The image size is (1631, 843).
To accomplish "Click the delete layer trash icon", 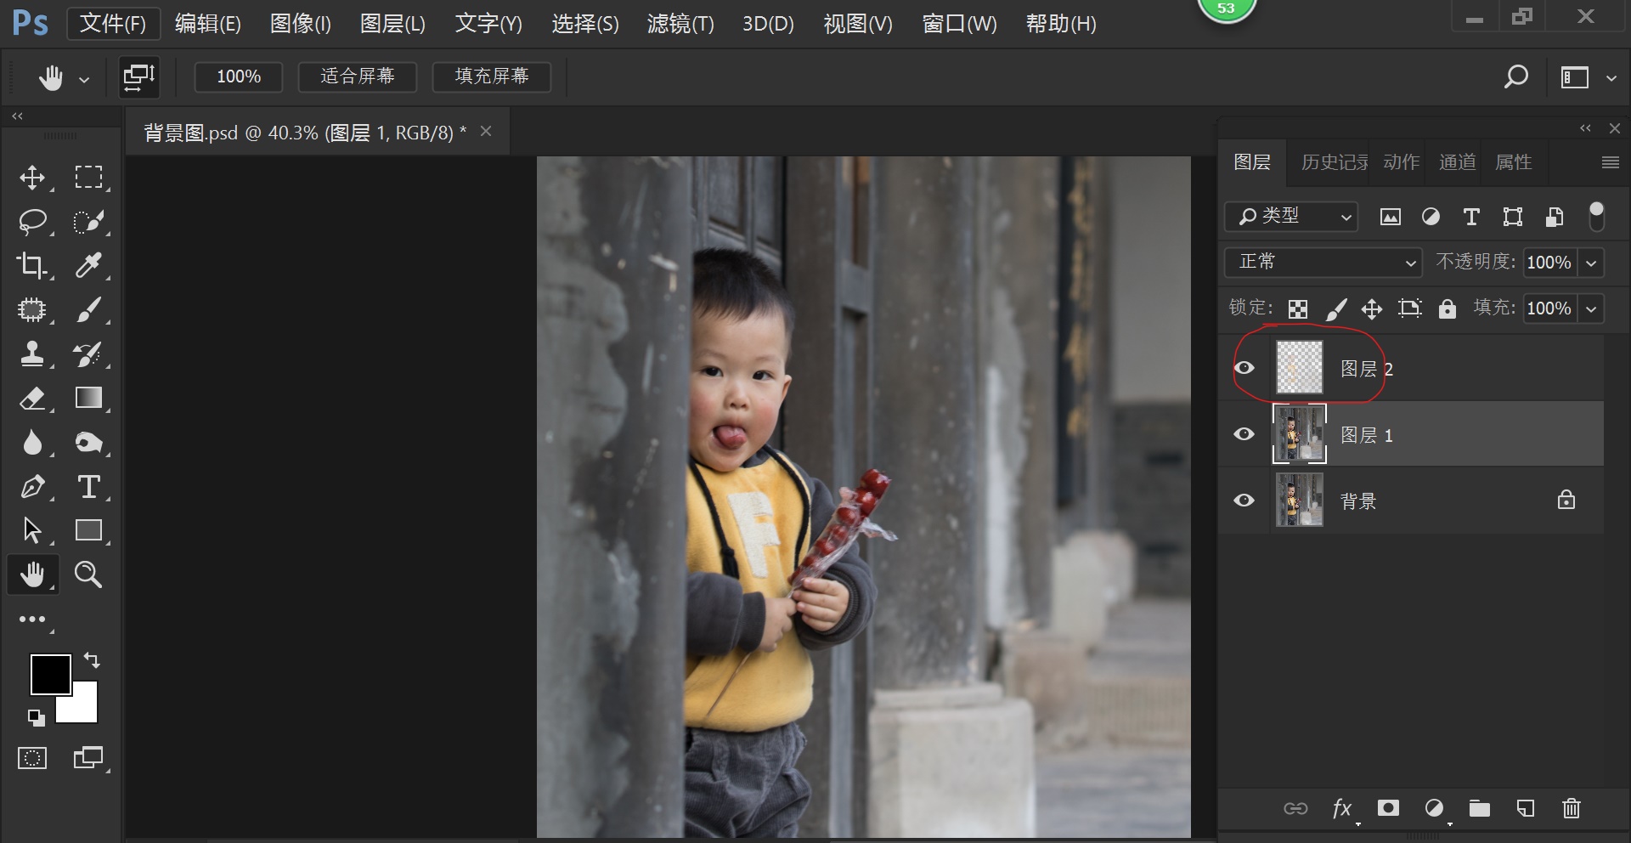I will click(1571, 808).
